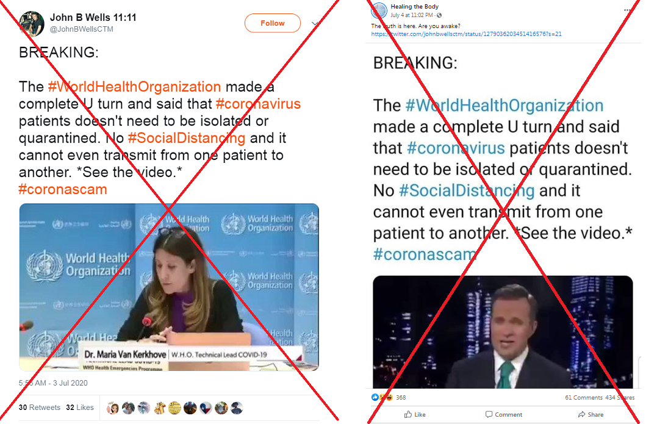Click John B Wells profile avatar
The image size is (646, 424).
(32, 23)
